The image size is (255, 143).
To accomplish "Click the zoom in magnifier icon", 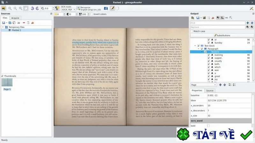I will click(10, 8).
